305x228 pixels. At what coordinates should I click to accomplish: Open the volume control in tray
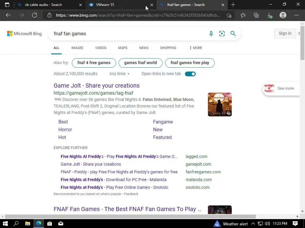tap(267, 224)
